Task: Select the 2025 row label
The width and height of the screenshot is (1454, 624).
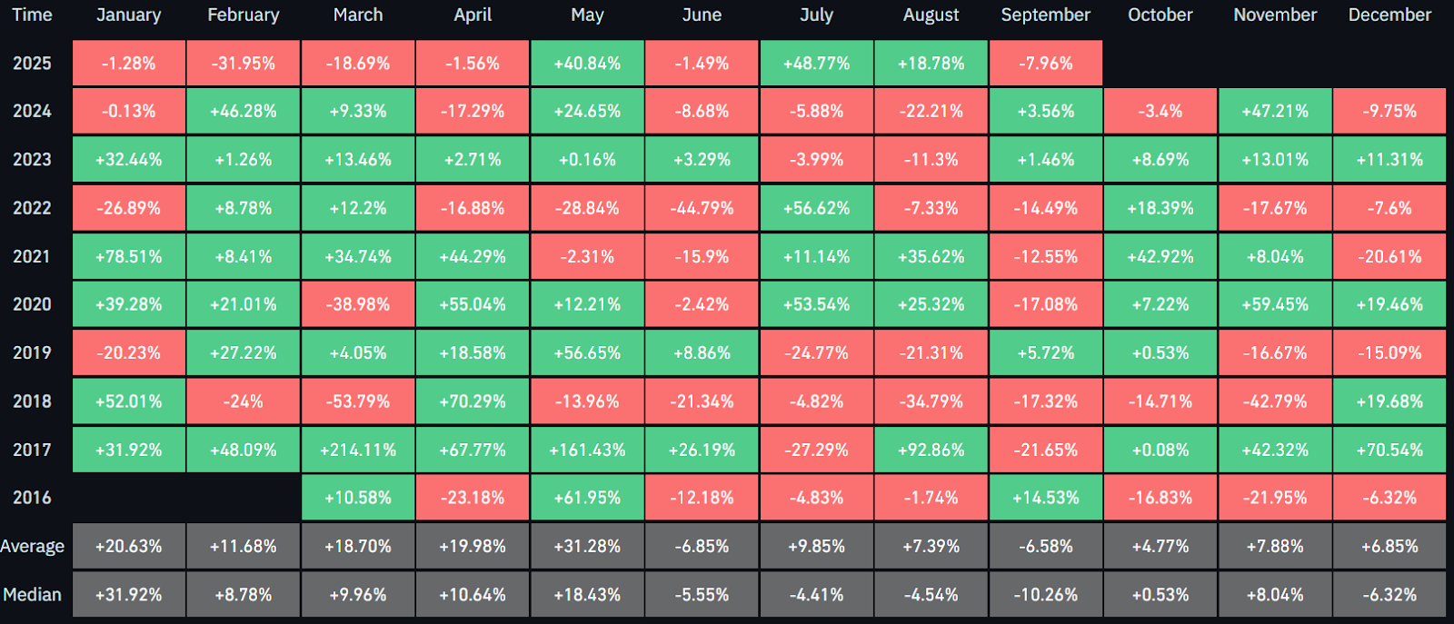Action: pos(32,64)
